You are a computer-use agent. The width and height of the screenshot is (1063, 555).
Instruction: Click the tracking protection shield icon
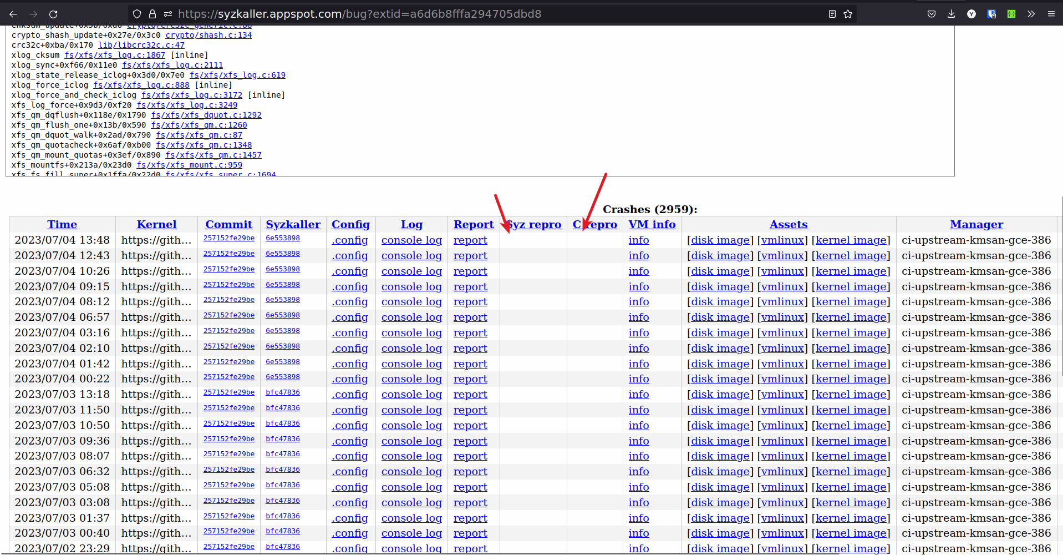pyautogui.click(x=137, y=14)
